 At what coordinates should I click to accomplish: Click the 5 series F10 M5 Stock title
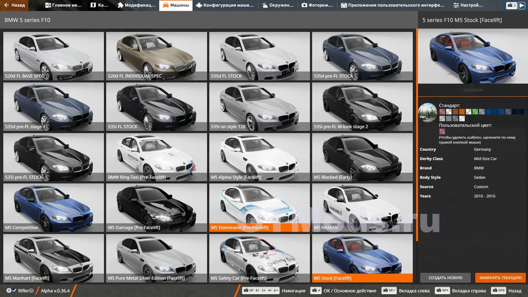pyautogui.click(x=462, y=20)
